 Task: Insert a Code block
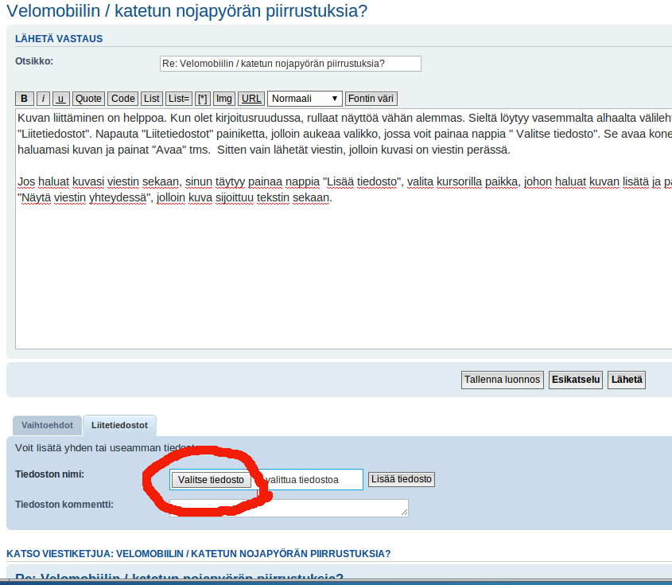(123, 99)
